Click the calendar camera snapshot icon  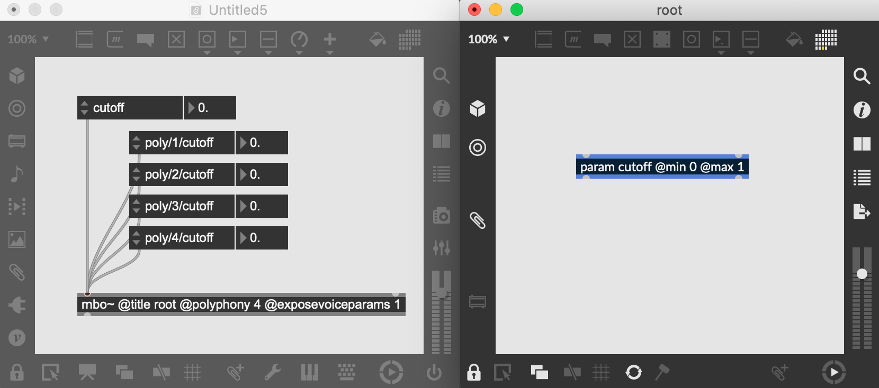coord(441,215)
